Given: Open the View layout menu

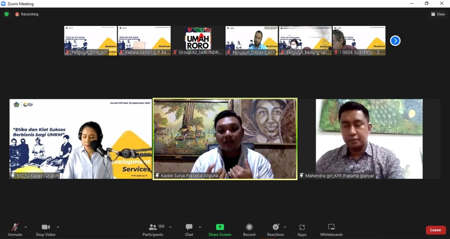Looking at the screenshot, I should pyautogui.click(x=438, y=14).
